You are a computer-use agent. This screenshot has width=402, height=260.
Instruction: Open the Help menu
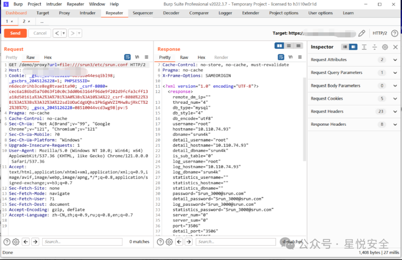point(114,4)
